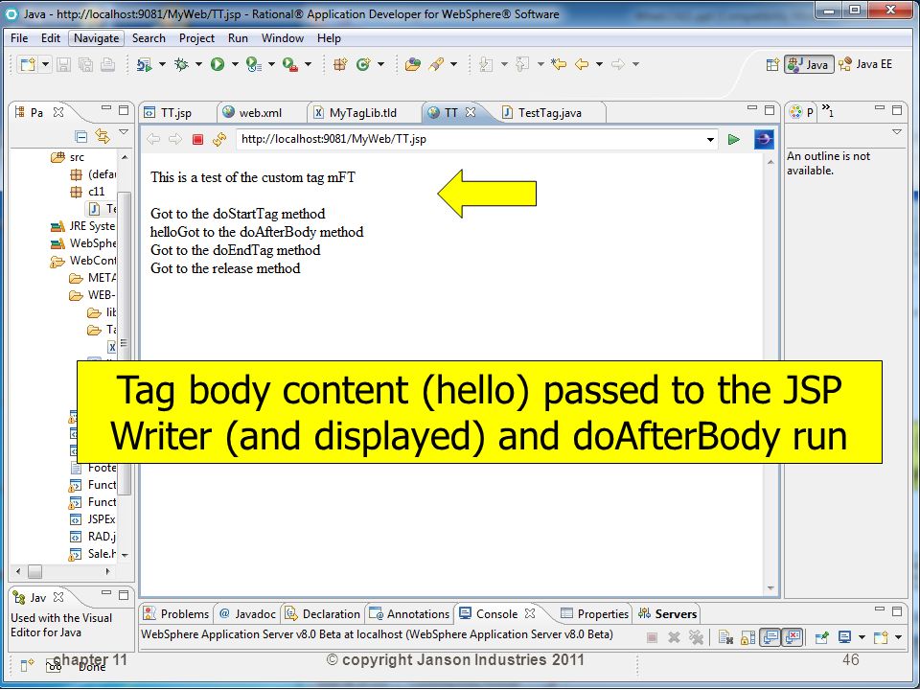Screen dimensions: 920x690
Task: Click the Print toolbar icon
Action: pos(107,64)
